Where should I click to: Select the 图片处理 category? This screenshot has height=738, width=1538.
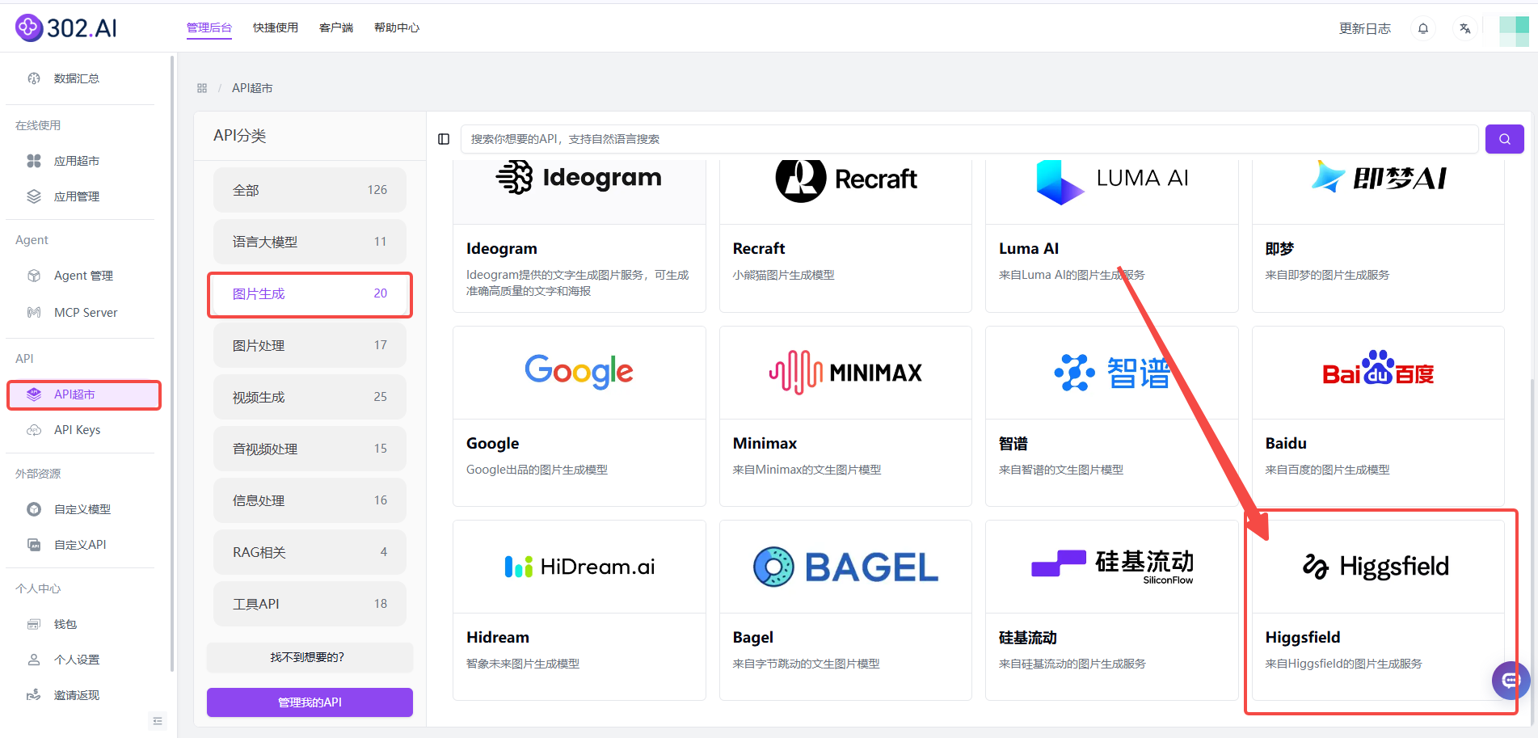coord(310,345)
